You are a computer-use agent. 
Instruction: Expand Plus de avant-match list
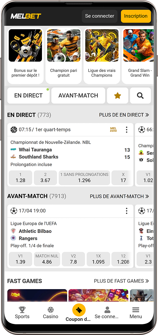click(119, 196)
